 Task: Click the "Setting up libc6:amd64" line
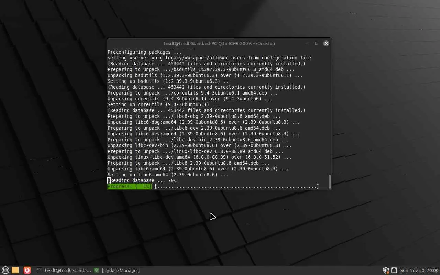tap(168, 175)
